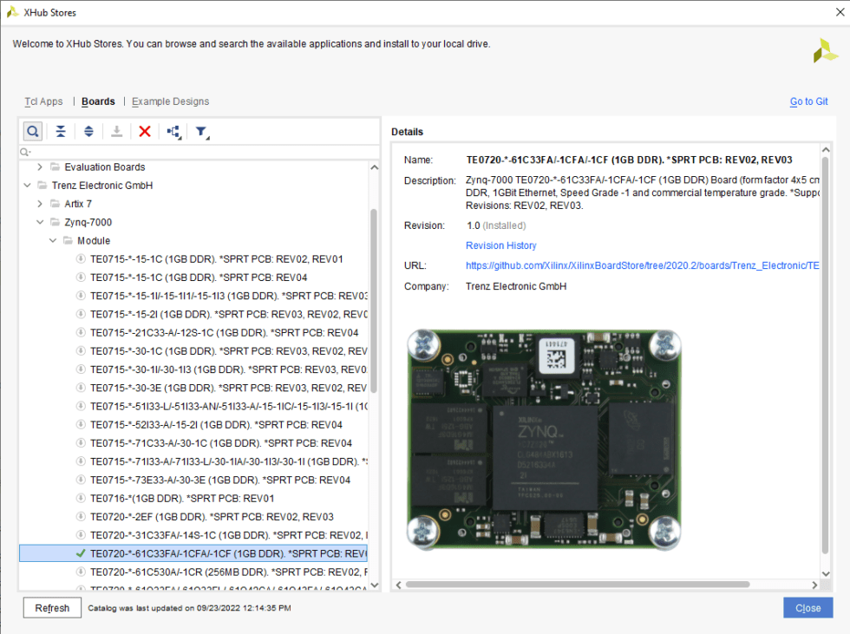Screen dimensions: 850x634
Task: Click the Revision History link
Action: click(500, 245)
